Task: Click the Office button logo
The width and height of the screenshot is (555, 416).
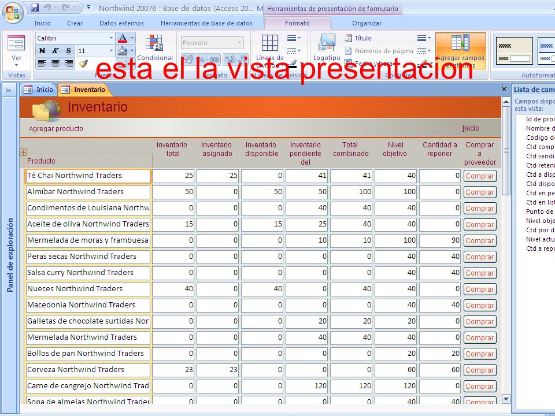Action: tap(13, 13)
